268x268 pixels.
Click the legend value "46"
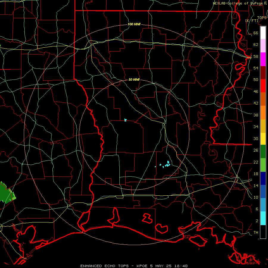(256, 92)
